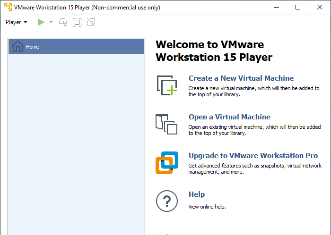
Task: Click the green Power On play button
Action: pos(41,22)
